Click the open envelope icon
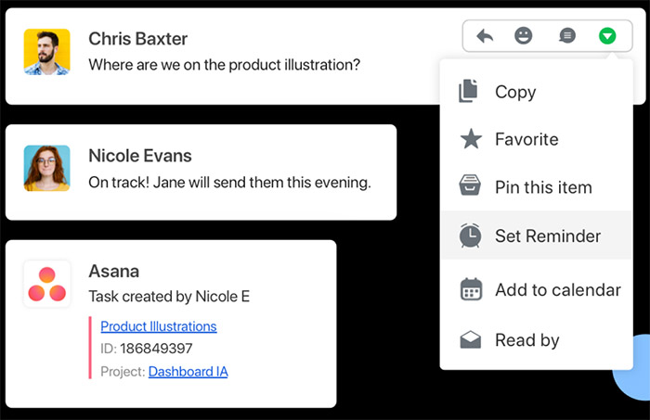Viewport: 650px width, 420px height. (x=471, y=340)
